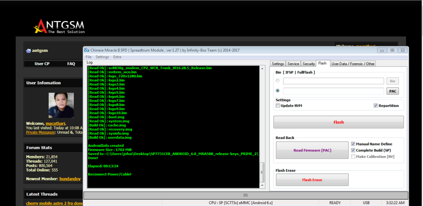This screenshot has width=423, height=206.
Task: Enable the Update NVM checkbox
Action: point(278,105)
